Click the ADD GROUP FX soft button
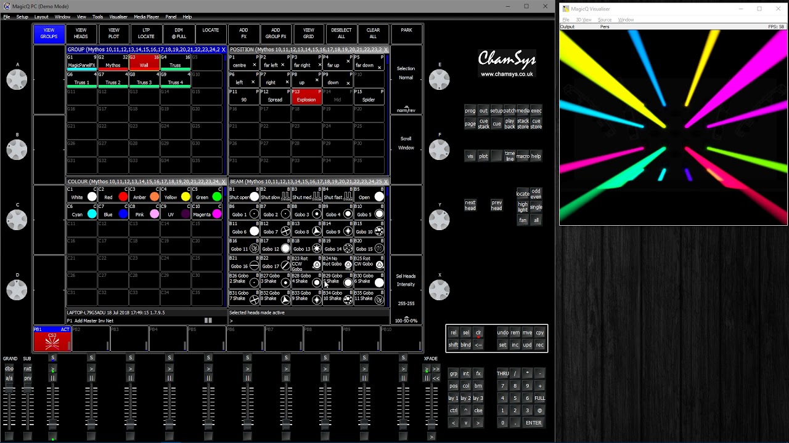This screenshot has width=789, height=443. (x=276, y=33)
